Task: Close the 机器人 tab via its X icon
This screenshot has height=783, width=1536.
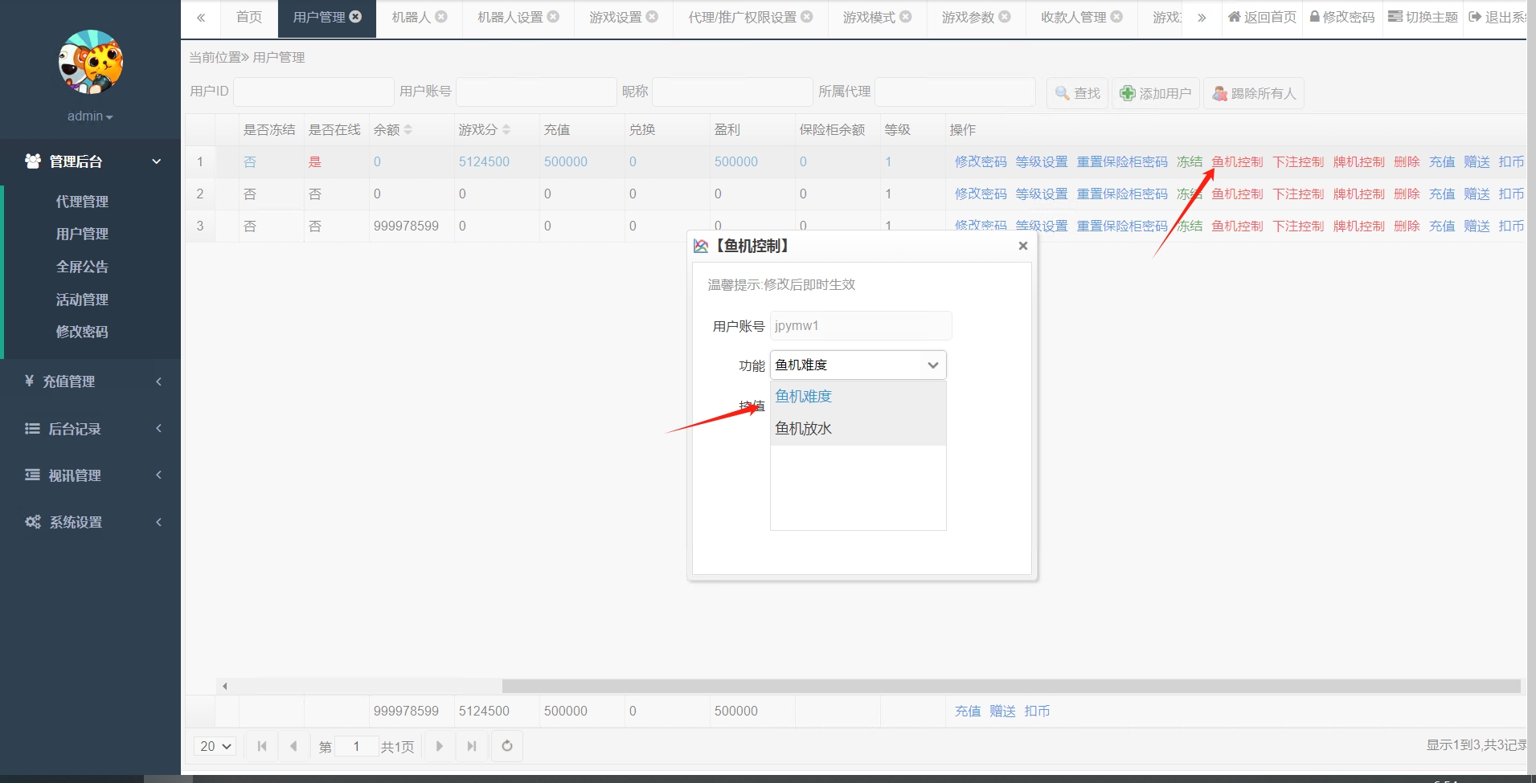Action: point(441,17)
